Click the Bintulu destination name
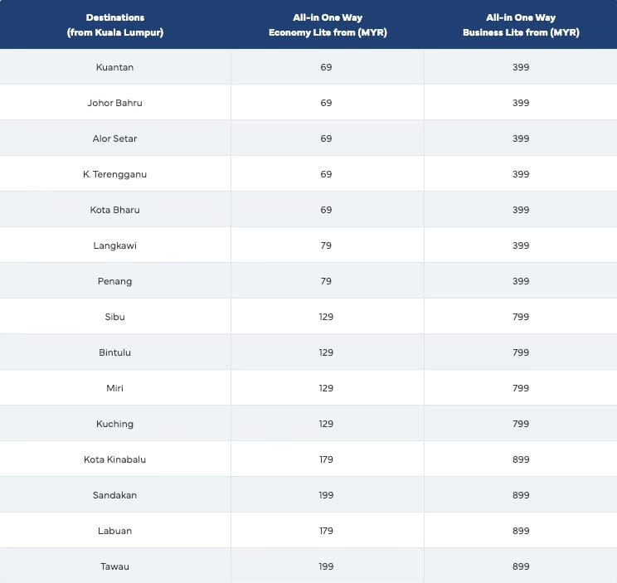This screenshot has height=583, width=617. 115,352
